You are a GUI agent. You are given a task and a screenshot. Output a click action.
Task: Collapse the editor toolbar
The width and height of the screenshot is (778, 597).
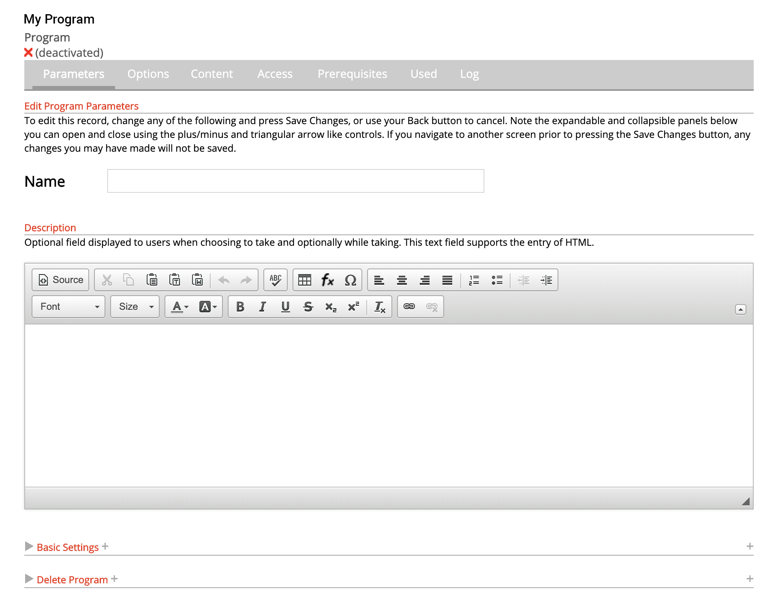point(740,309)
